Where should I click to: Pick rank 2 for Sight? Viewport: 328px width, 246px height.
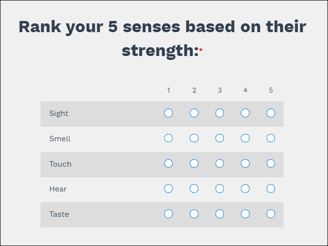click(194, 113)
